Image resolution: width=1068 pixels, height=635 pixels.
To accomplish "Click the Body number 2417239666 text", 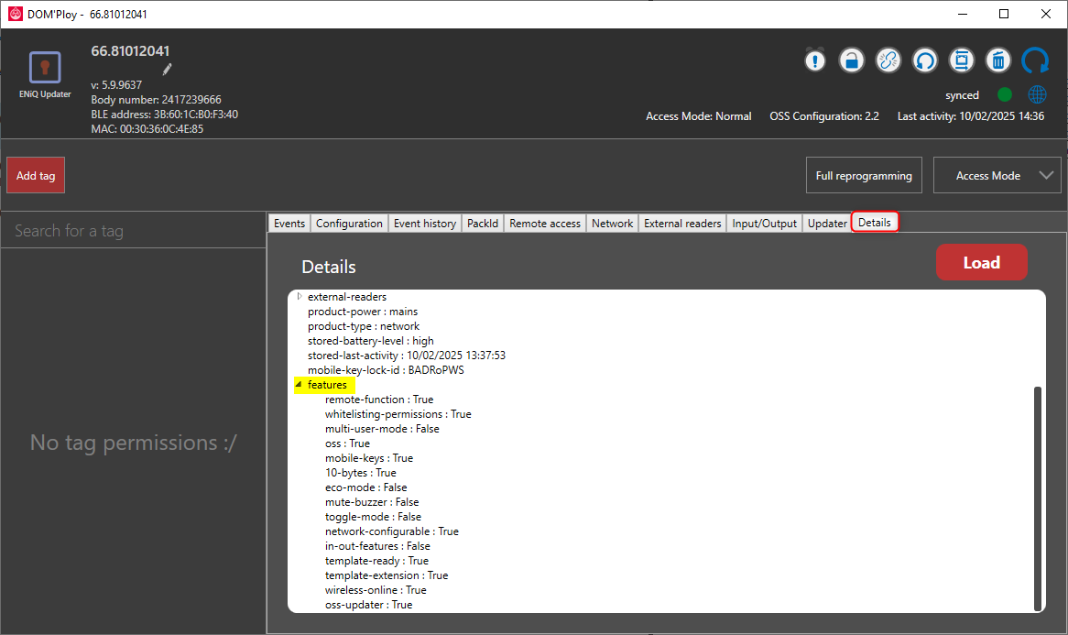I will [156, 100].
